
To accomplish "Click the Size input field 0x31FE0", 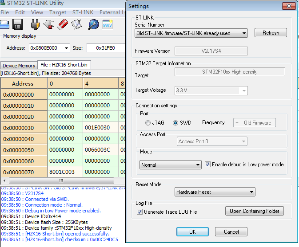I will pyautogui.click(x=106, y=48).
